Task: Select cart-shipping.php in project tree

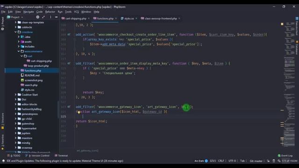Action: 41,61
